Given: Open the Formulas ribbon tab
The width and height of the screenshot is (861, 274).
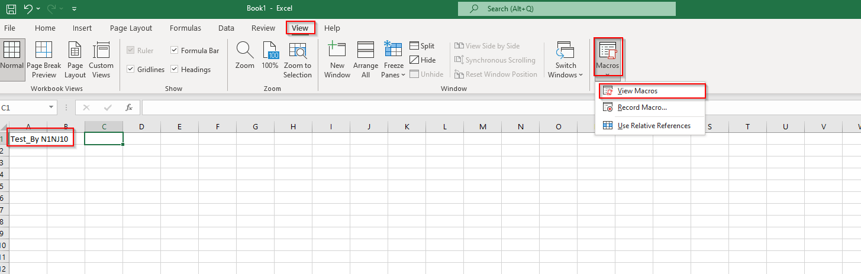Looking at the screenshot, I should [185, 28].
